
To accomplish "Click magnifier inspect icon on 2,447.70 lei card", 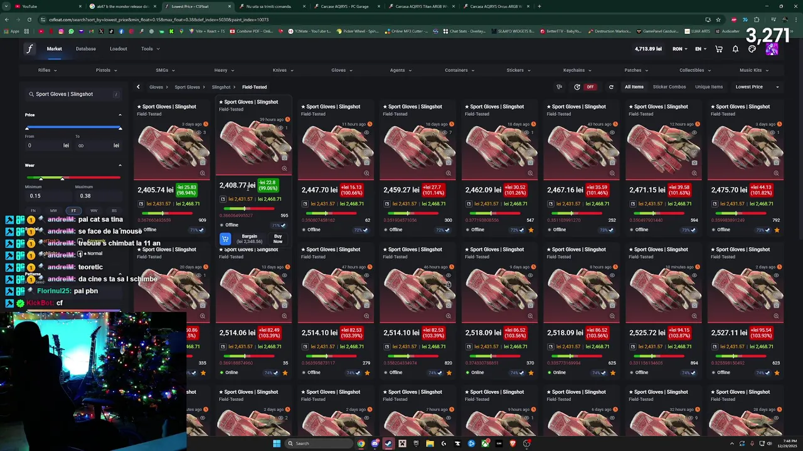I will click(x=366, y=173).
